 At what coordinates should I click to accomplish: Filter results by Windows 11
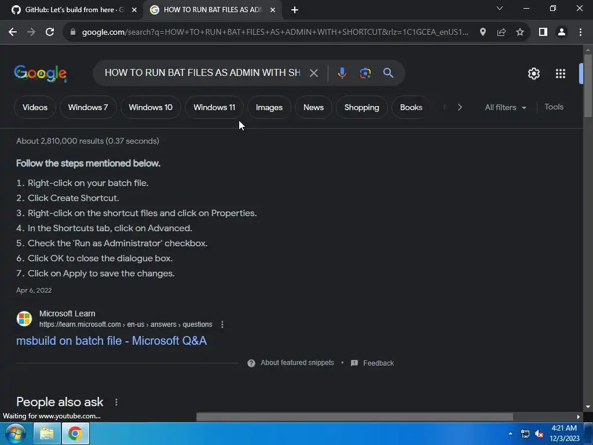[x=214, y=107]
